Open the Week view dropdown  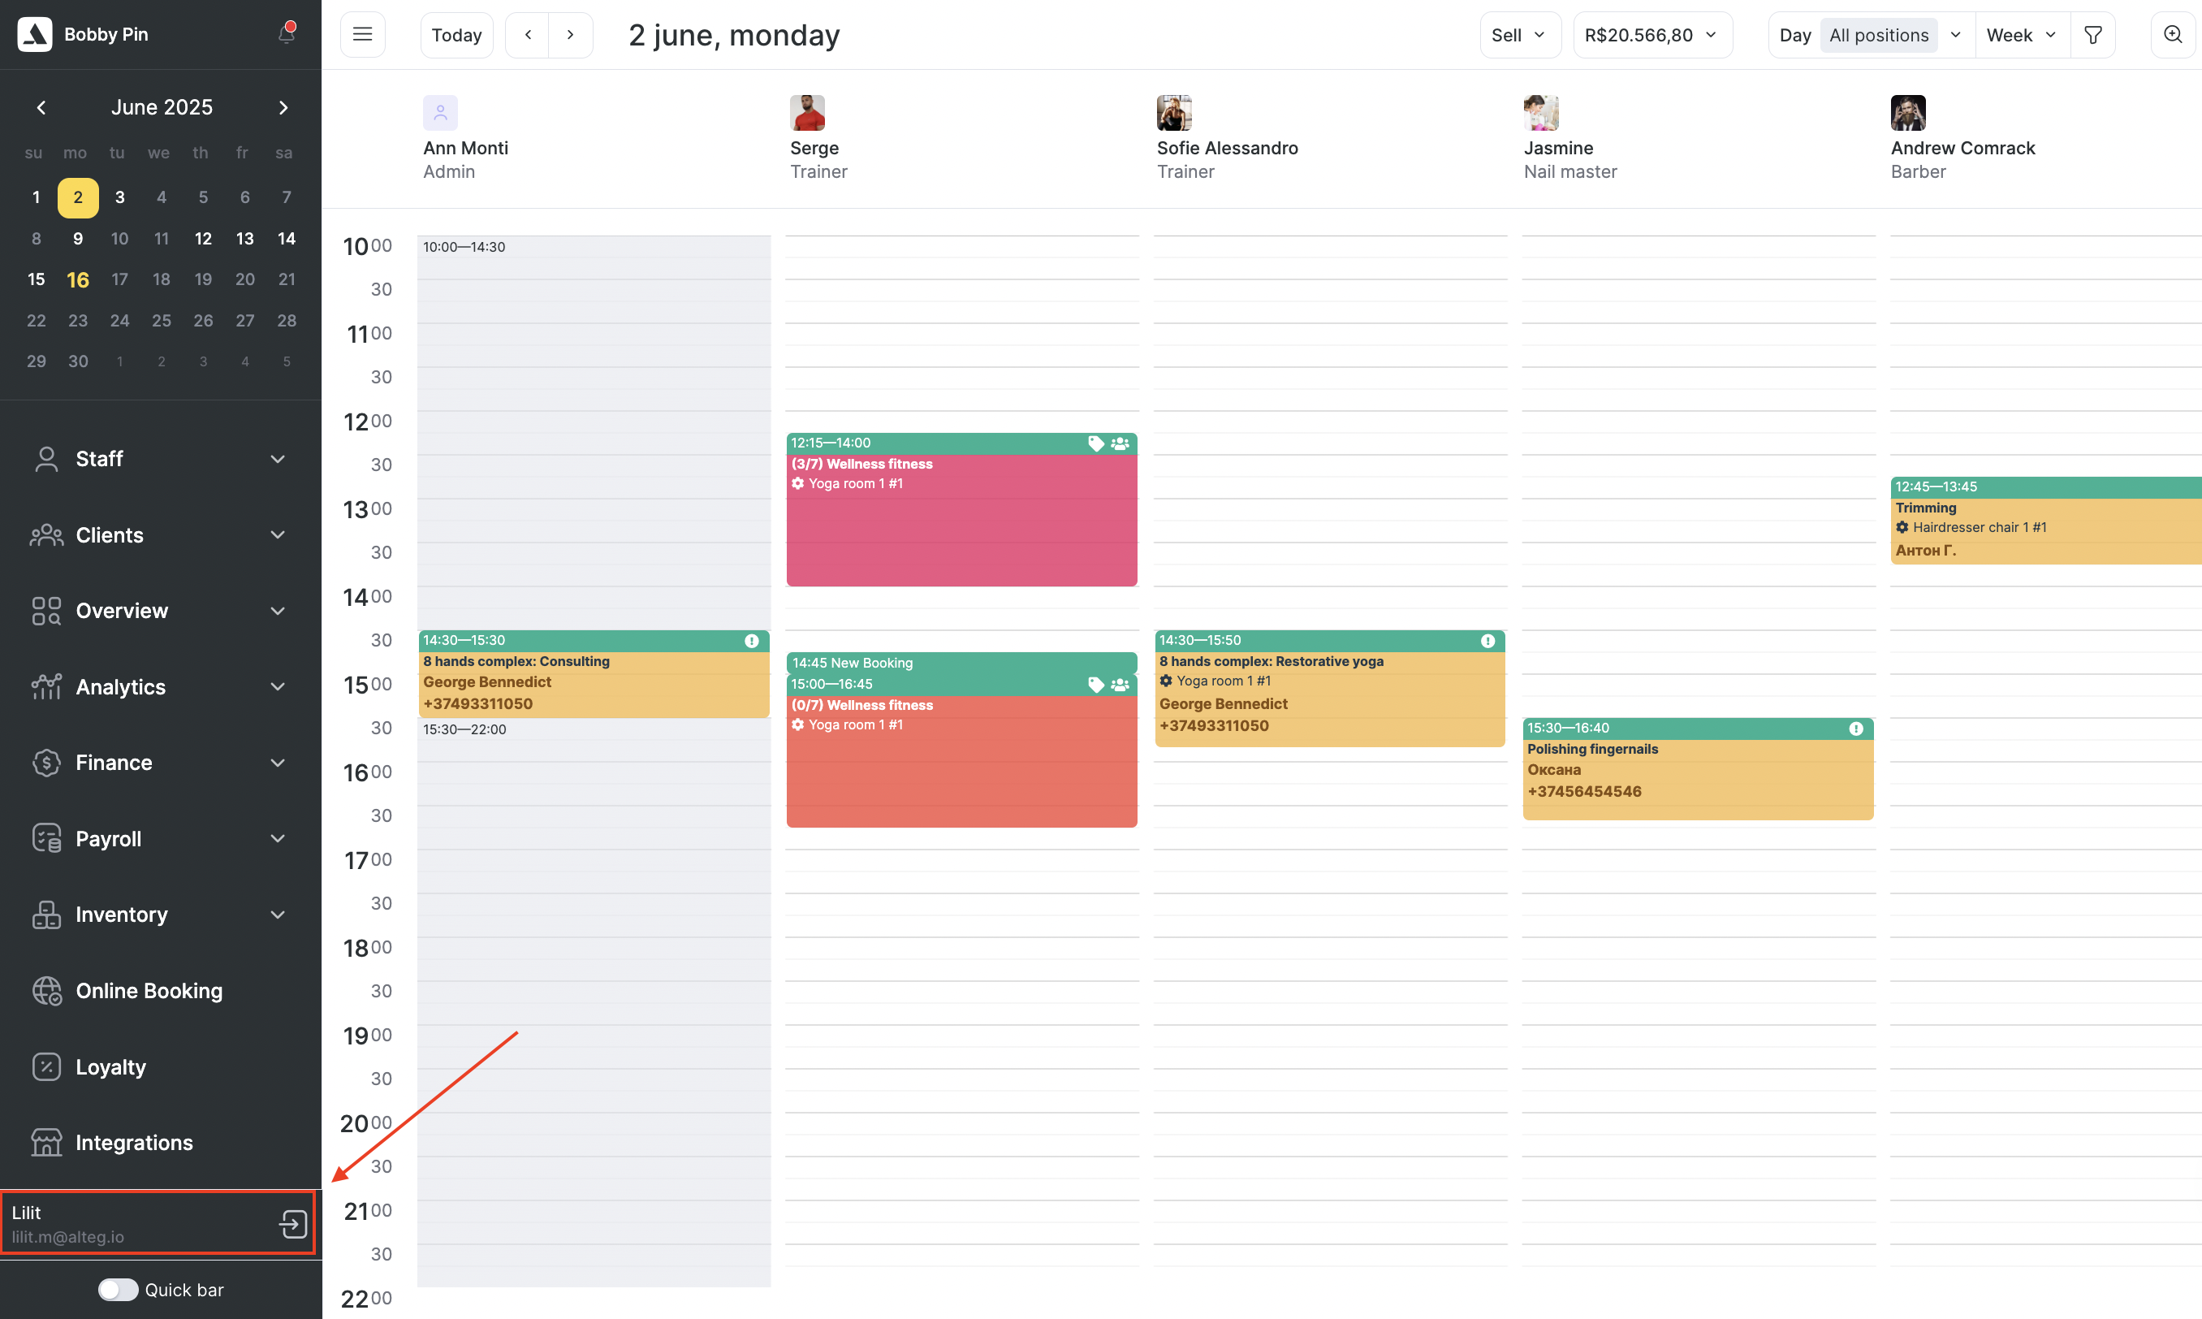(2023, 35)
